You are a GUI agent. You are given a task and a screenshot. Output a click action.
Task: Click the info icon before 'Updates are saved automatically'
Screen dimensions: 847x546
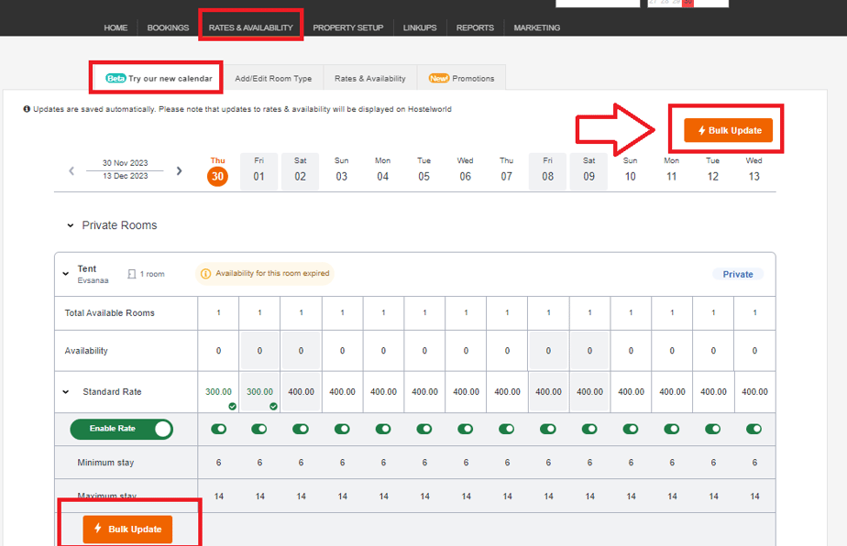coord(27,109)
